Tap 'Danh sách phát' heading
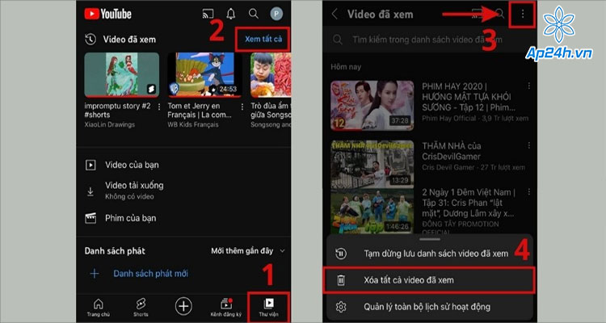 pyautogui.click(x=115, y=251)
